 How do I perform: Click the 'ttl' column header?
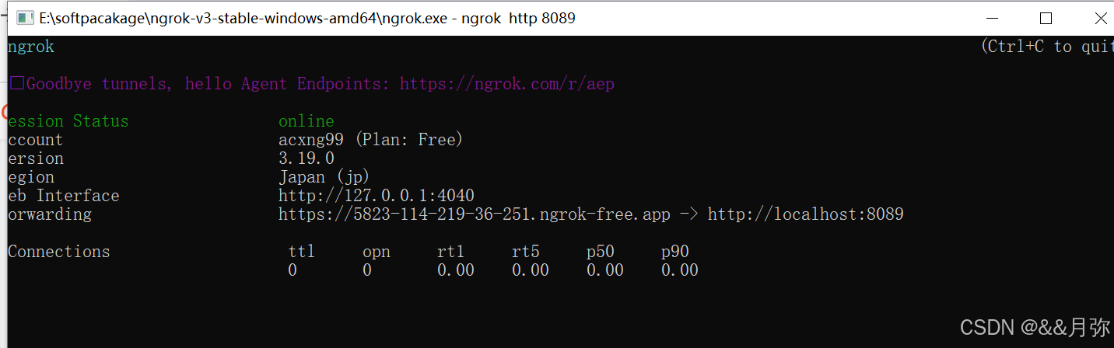[x=302, y=252]
